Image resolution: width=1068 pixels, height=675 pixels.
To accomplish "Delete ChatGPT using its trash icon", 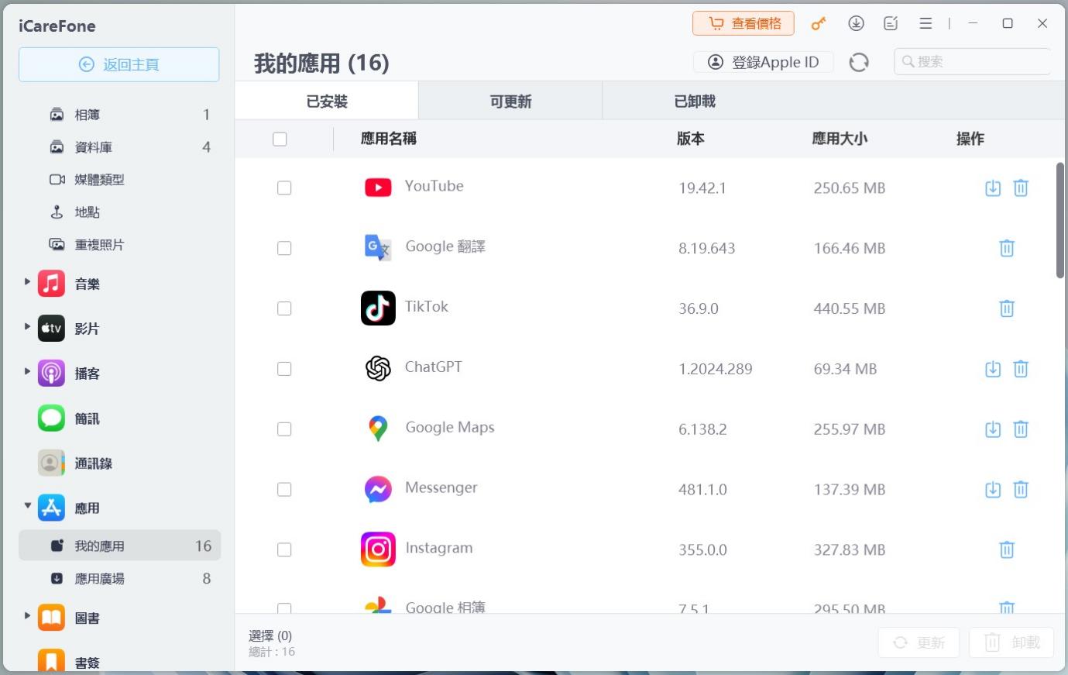I will [1021, 369].
